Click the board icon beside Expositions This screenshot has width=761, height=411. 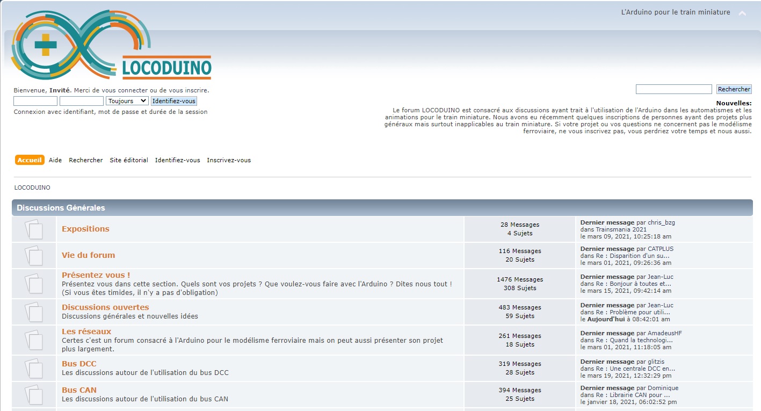coord(34,229)
